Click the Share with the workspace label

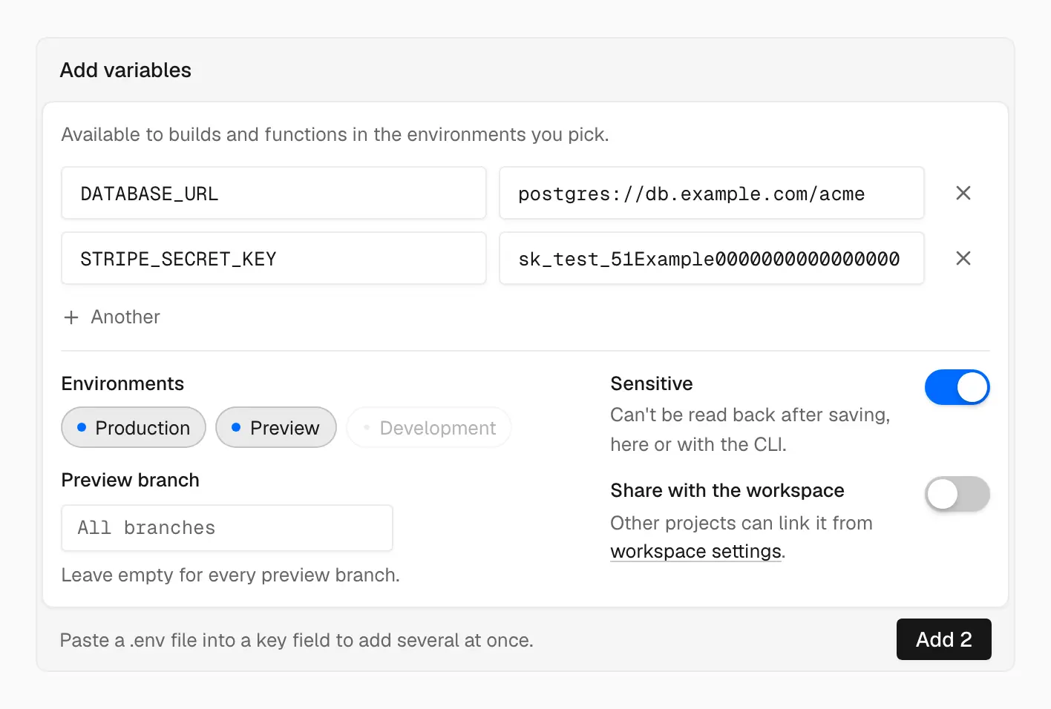pyautogui.click(x=727, y=490)
